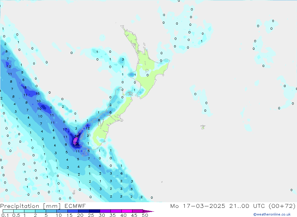Screen dimensions: 297x217
Task: Click the 30–35 mm violet legend swatch
Action: [105, 211]
